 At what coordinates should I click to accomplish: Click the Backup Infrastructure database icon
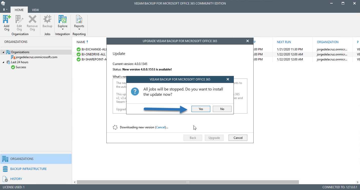(x=5, y=169)
